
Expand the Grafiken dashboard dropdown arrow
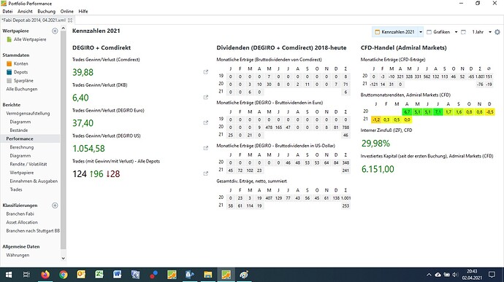point(456,32)
